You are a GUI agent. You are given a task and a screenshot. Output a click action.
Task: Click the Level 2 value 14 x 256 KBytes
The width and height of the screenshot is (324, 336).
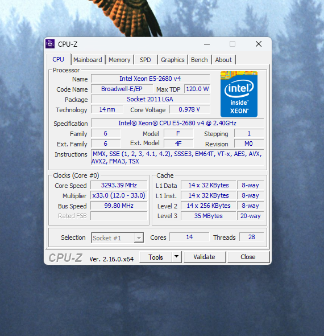(209, 206)
